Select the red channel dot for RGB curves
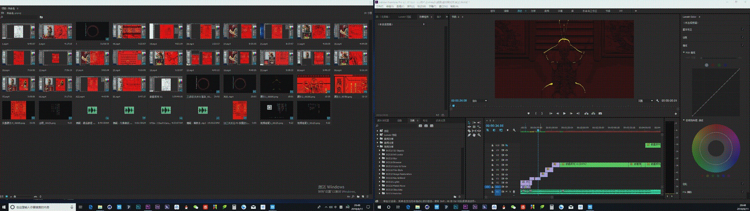The height and width of the screenshot is (211, 750). [713, 65]
